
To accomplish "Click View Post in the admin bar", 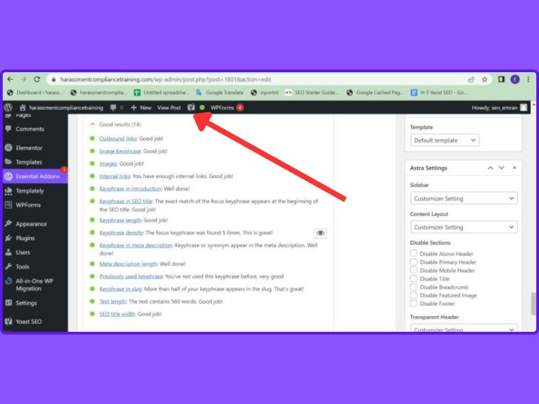I will click(x=169, y=108).
